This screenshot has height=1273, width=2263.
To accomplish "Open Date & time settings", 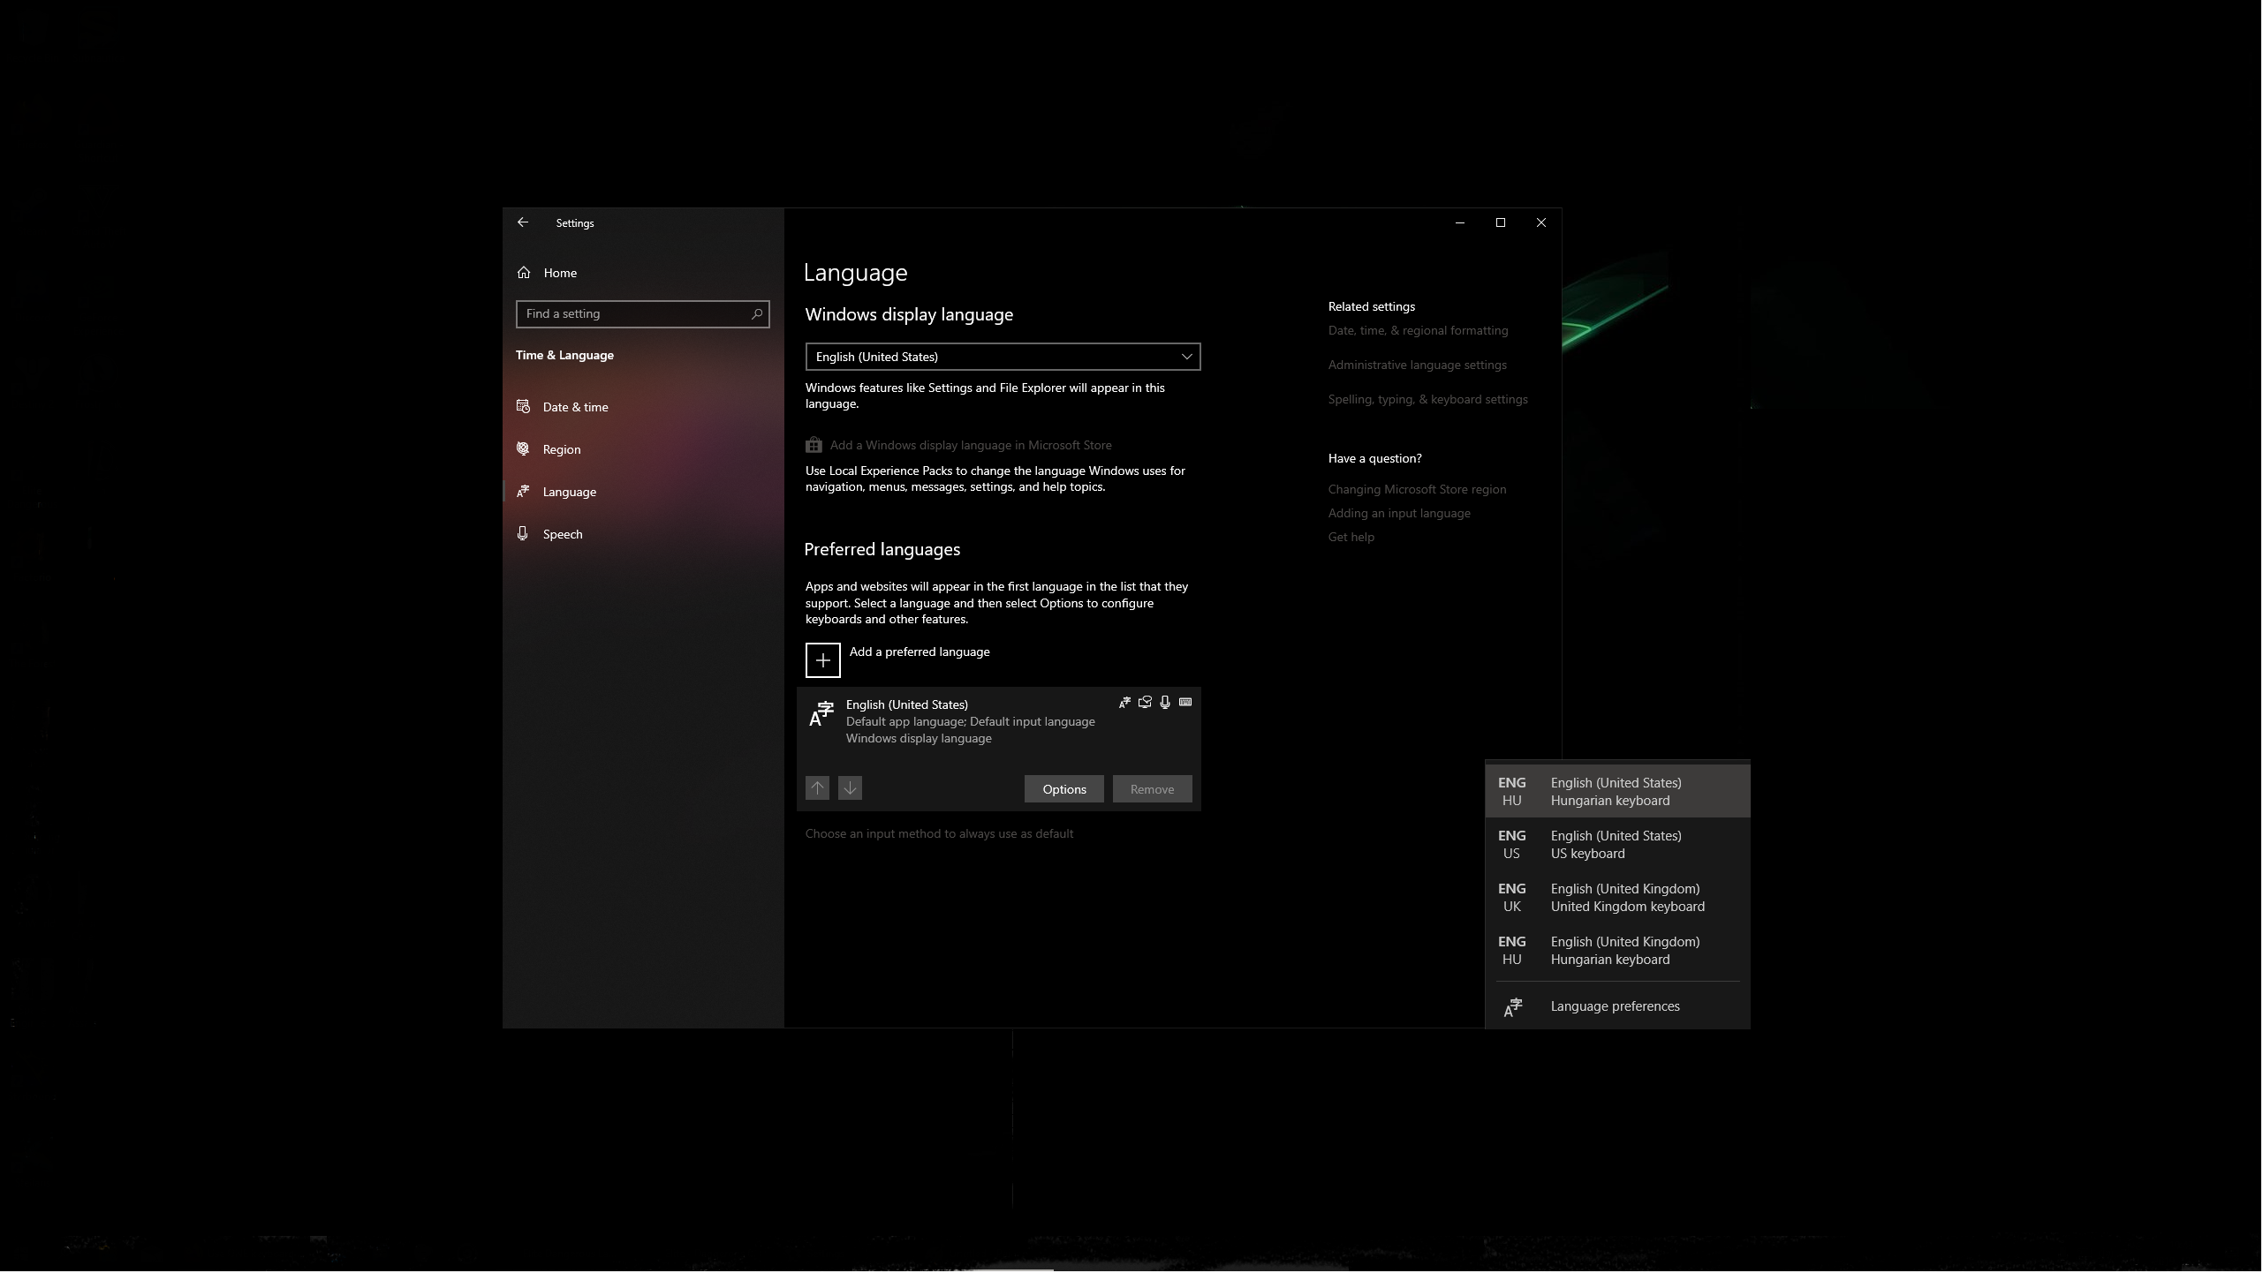I will click(x=643, y=407).
